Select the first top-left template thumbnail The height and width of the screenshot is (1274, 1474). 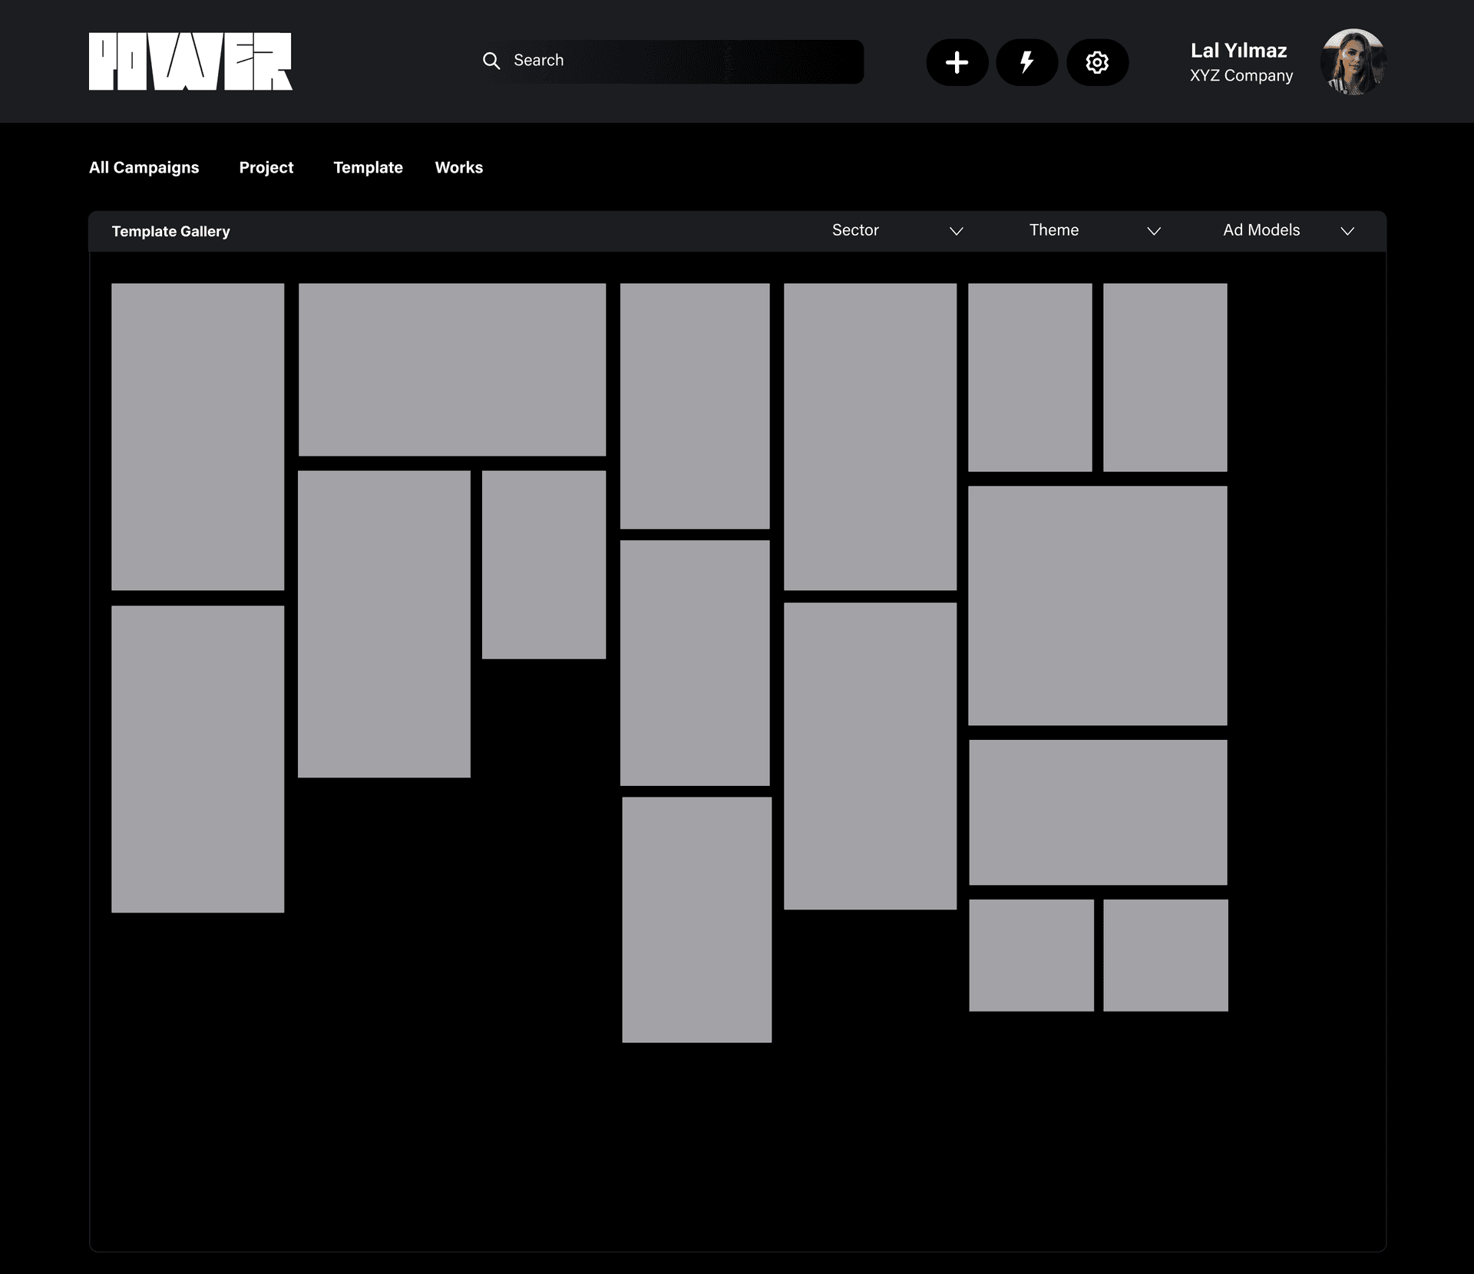pos(197,437)
